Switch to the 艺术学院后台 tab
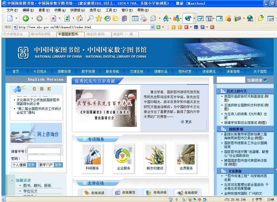The height and width of the screenshot is (202, 277). coord(15,34)
